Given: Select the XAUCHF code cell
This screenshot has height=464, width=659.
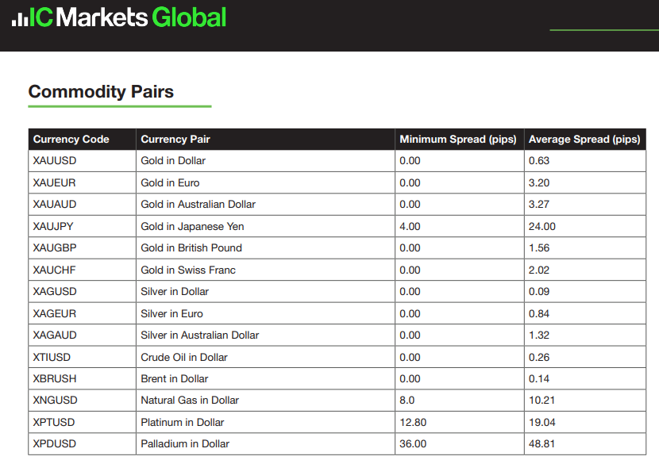Looking at the screenshot, I should pyautogui.click(x=55, y=270).
